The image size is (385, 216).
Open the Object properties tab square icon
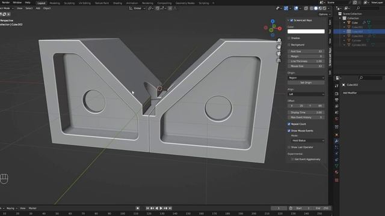coord(337,135)
